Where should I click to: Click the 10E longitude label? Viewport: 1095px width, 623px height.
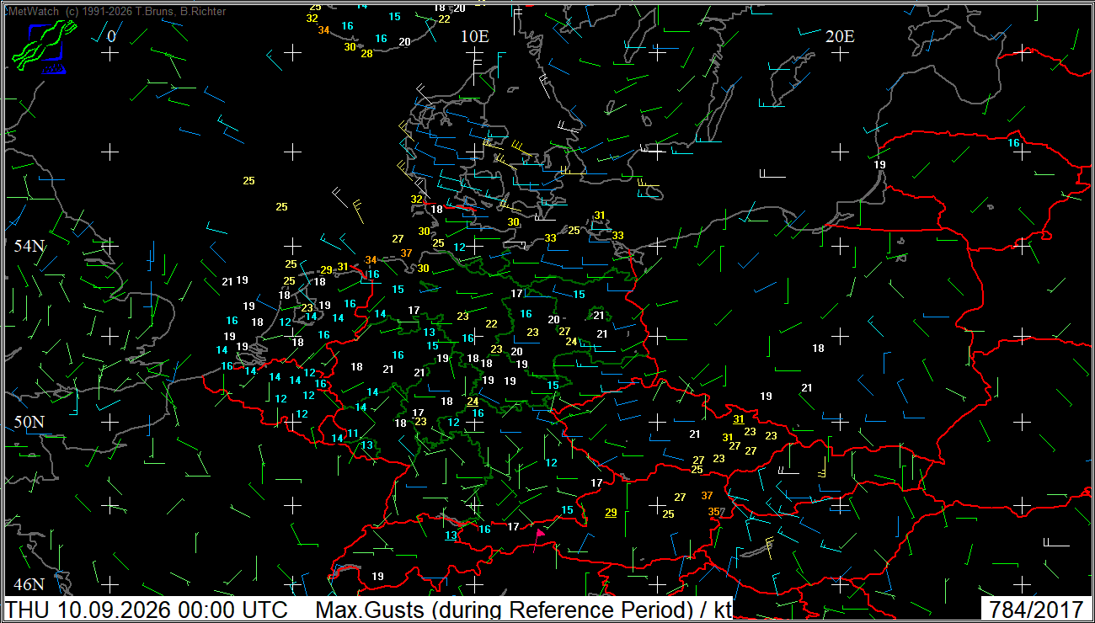point(474,36)
